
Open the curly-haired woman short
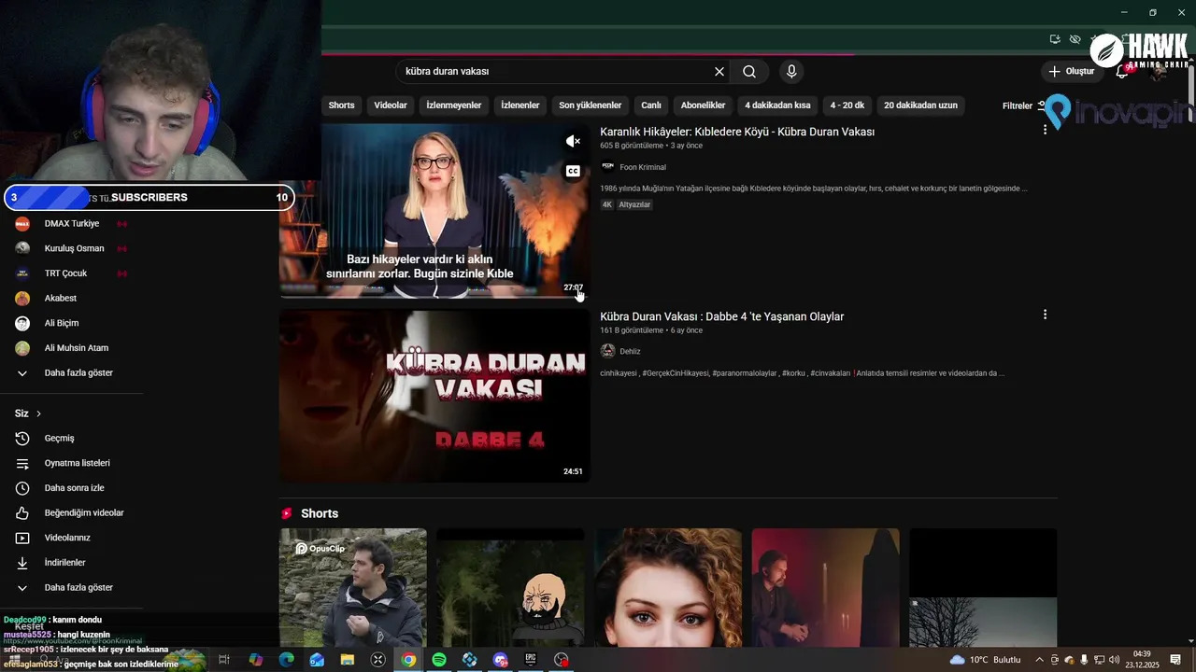tap(668, 588)
